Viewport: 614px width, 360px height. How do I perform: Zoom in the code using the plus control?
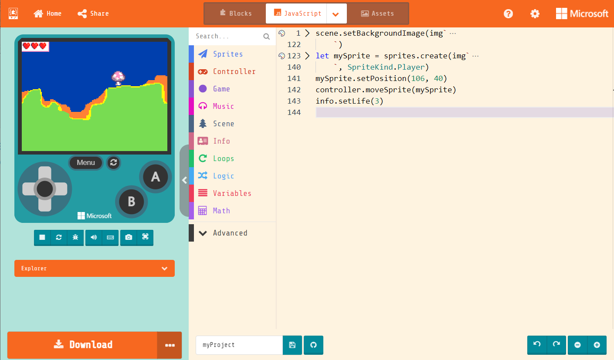coord(597,345)
